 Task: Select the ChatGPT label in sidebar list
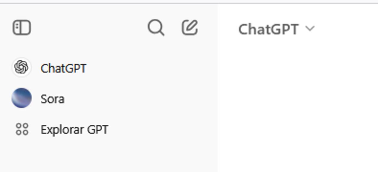coord(63,69)
